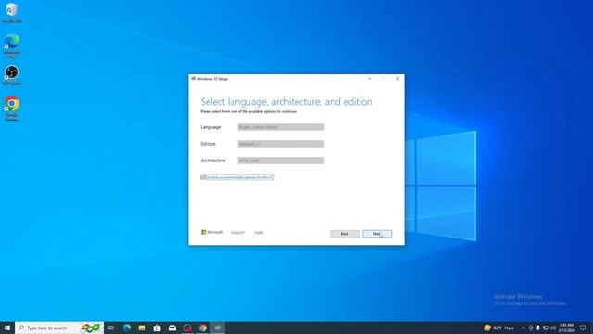Click the taskbar search box
Image resolution: width=593 pixels, height=334 pixels.
[x=59, y=328]
